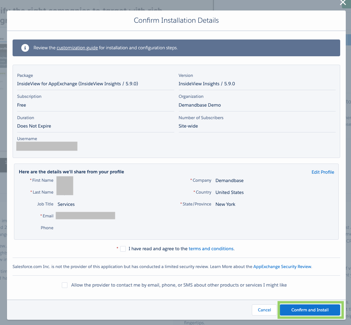Viewport: 351px width, 325px height.
Task: Click the Confirm Installation Details heading
Action: pos(176,20)
